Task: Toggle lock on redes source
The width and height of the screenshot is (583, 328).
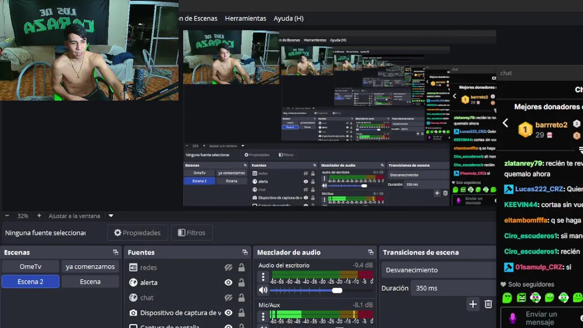Action: pos(241,267)
